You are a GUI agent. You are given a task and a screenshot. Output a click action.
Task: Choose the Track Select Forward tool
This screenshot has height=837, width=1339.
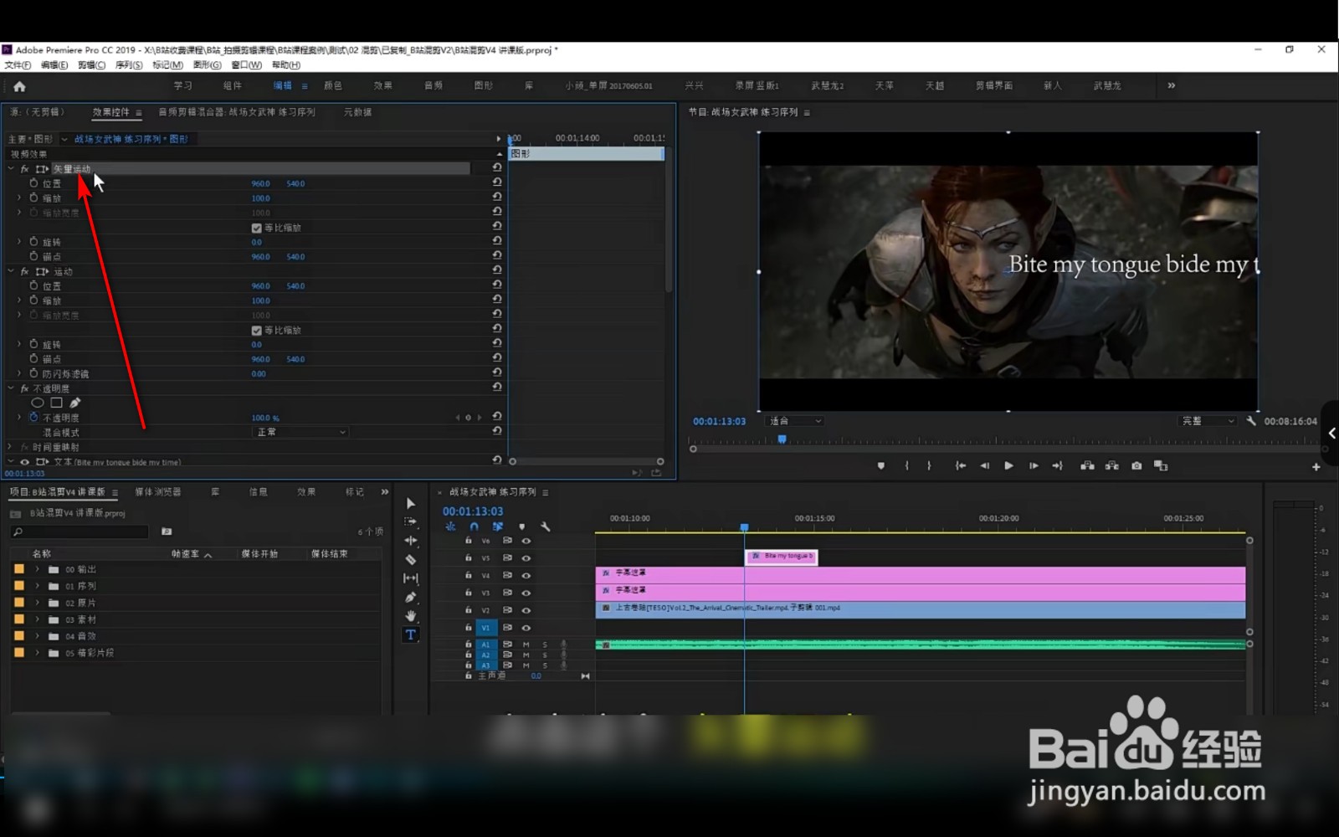[x=410, y=521]
